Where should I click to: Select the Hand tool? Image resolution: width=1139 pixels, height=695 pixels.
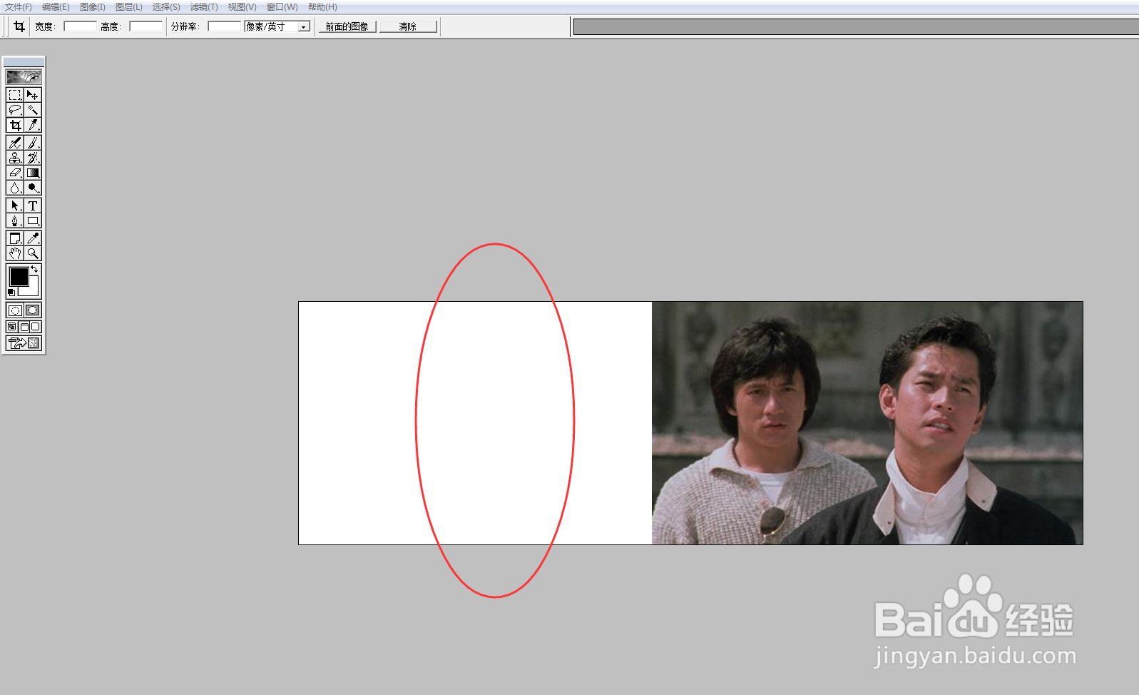[15, 253]
